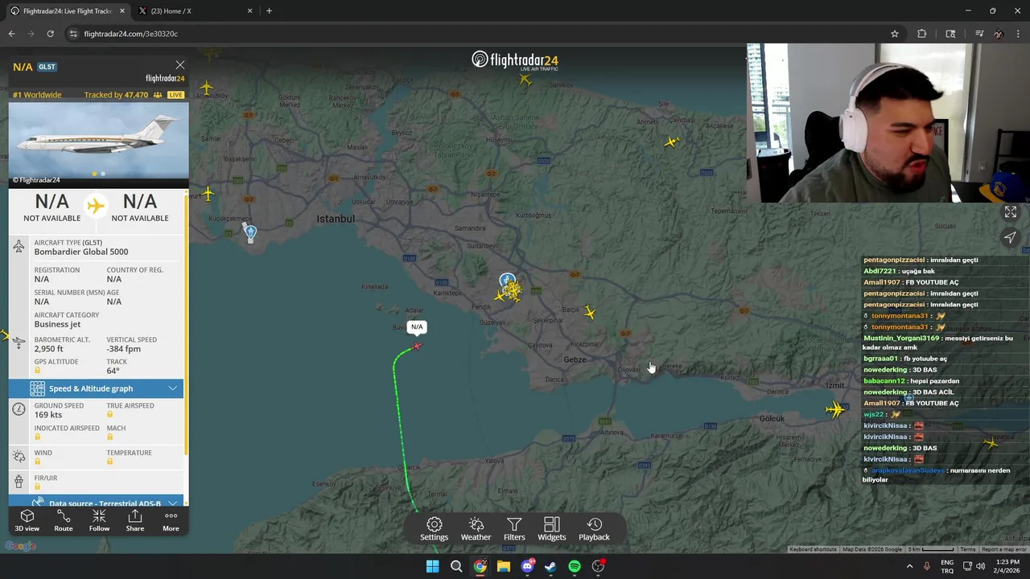Select the Flightradar24 browser tab
The image size is (1030, 579).
click(67, 10)
